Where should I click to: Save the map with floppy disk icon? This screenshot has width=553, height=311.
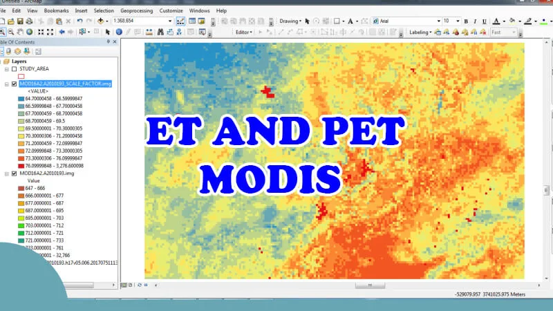(x=20, y=21)
